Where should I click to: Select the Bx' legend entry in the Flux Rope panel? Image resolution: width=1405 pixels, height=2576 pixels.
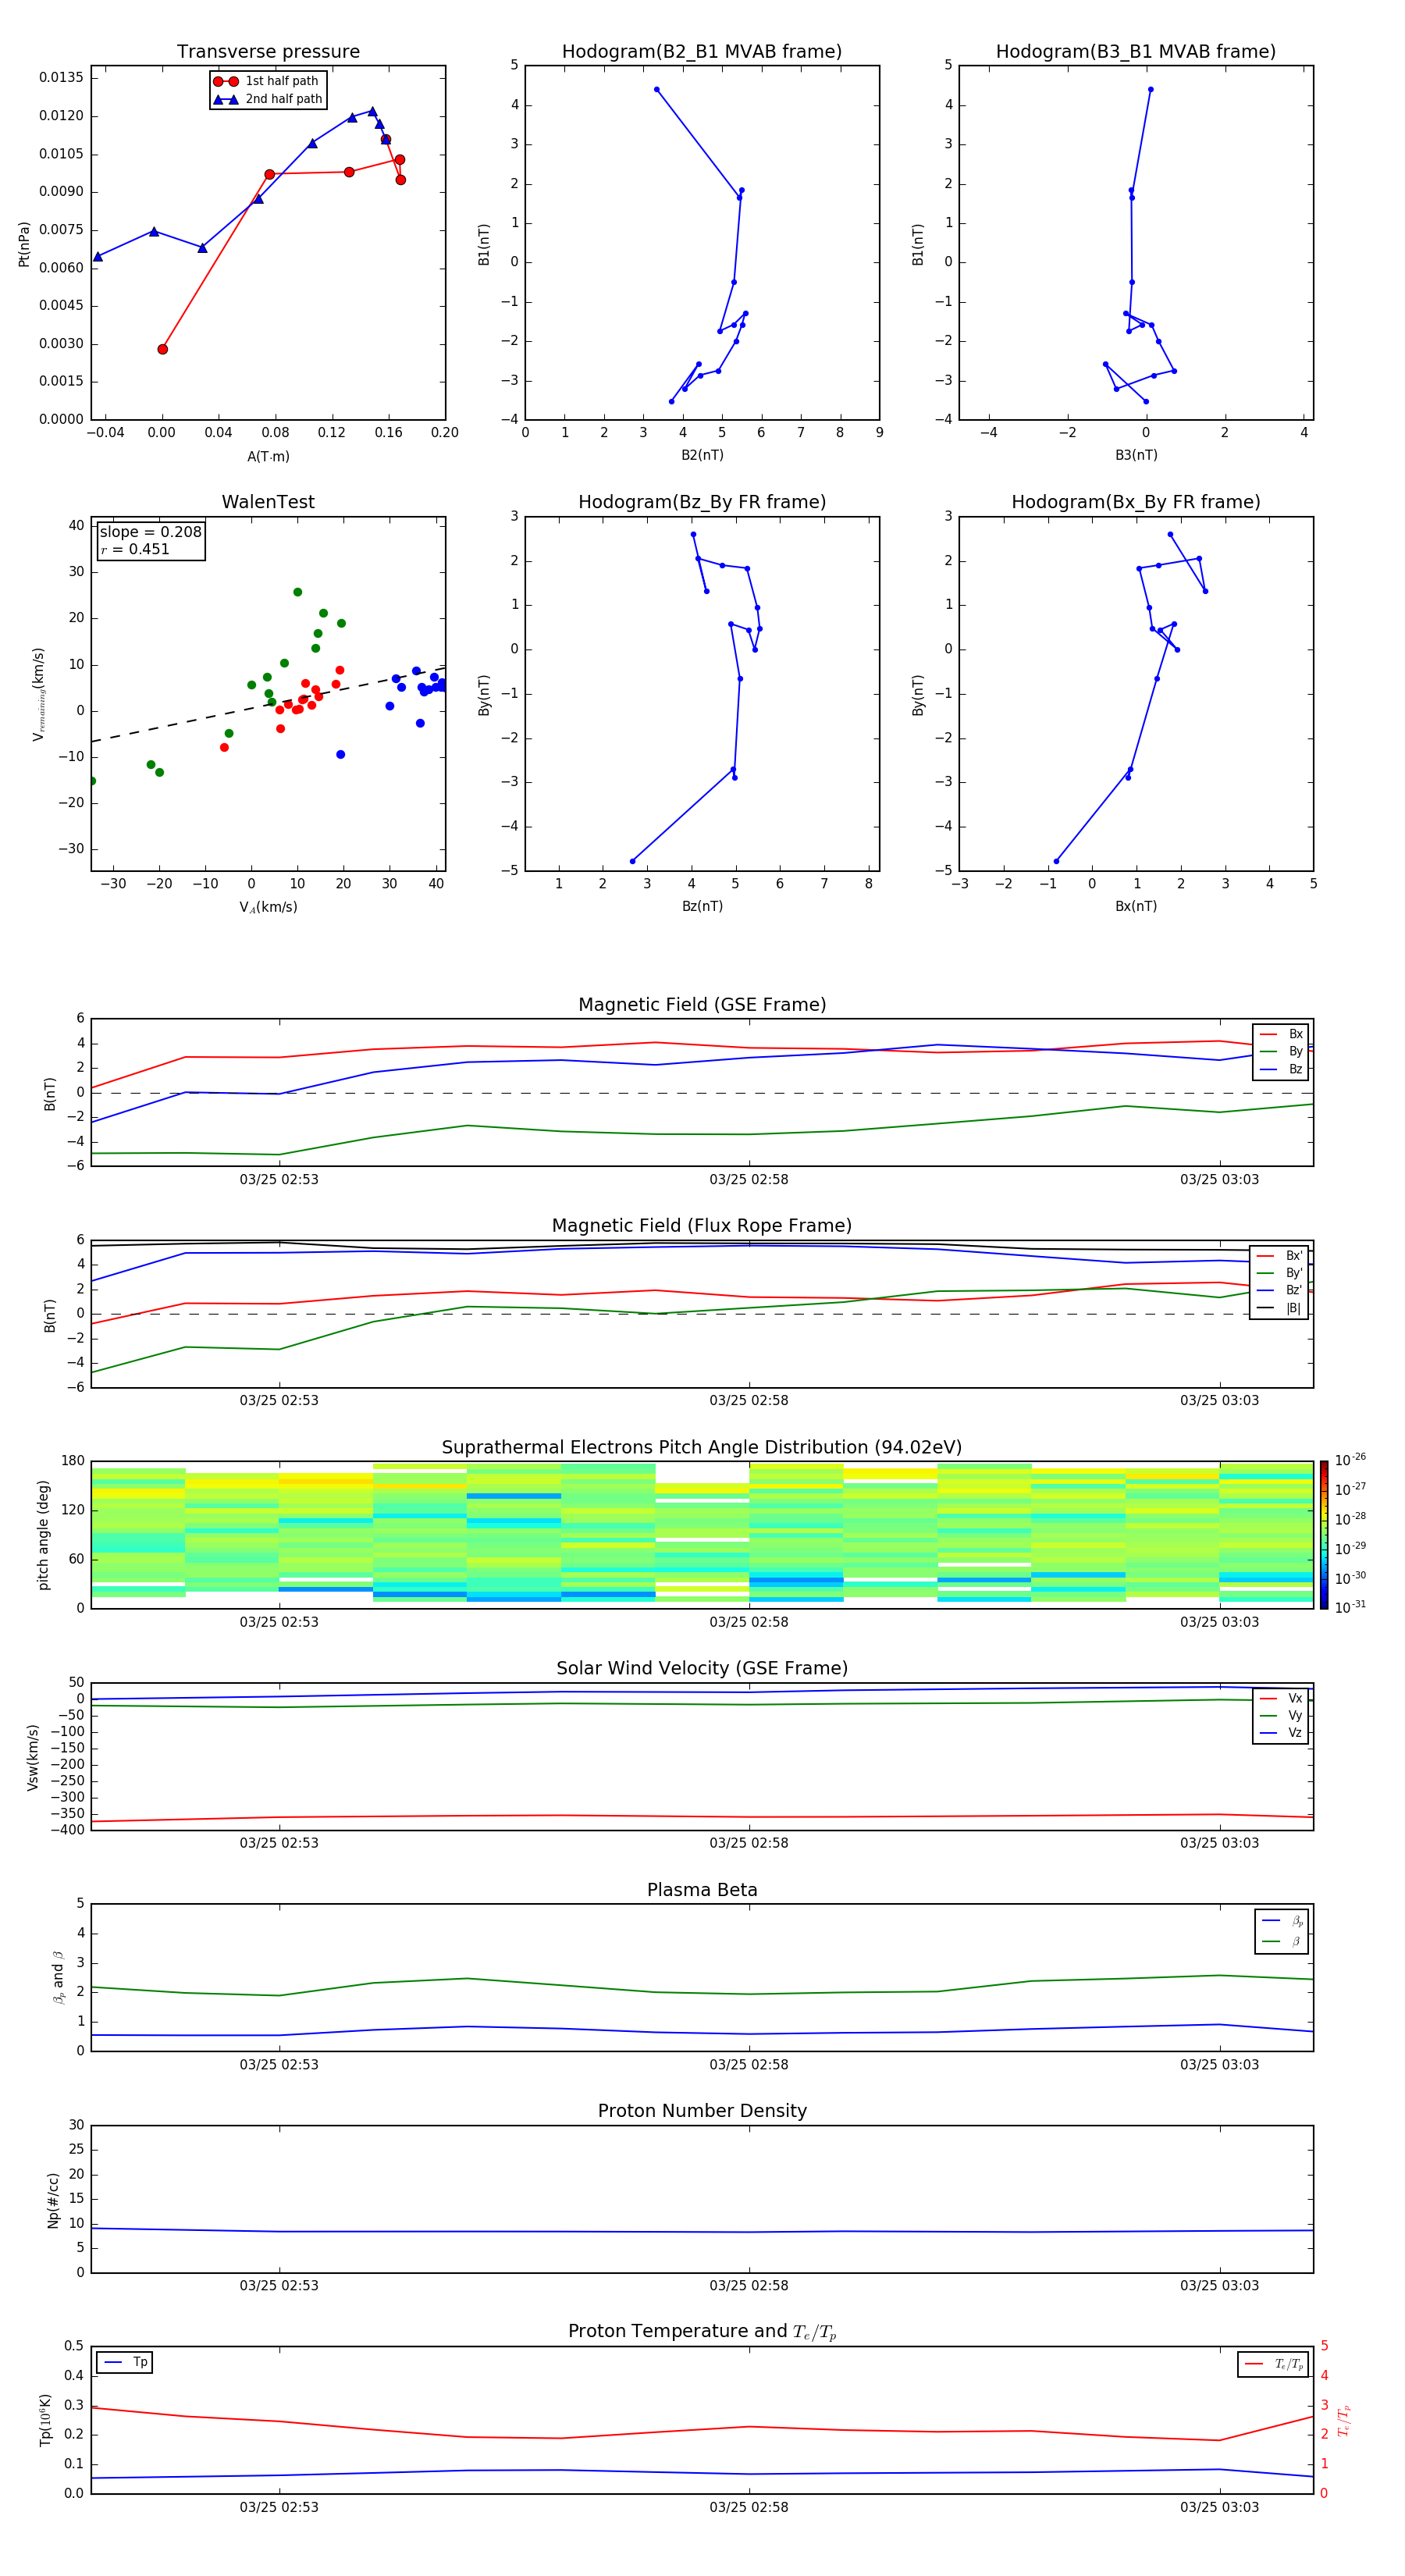coord(1279,1256)
